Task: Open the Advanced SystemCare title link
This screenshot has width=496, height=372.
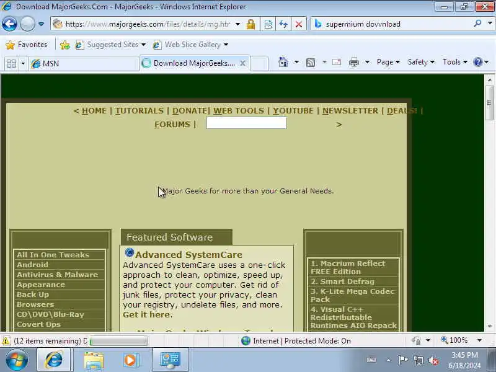Action: click(188, 255)
